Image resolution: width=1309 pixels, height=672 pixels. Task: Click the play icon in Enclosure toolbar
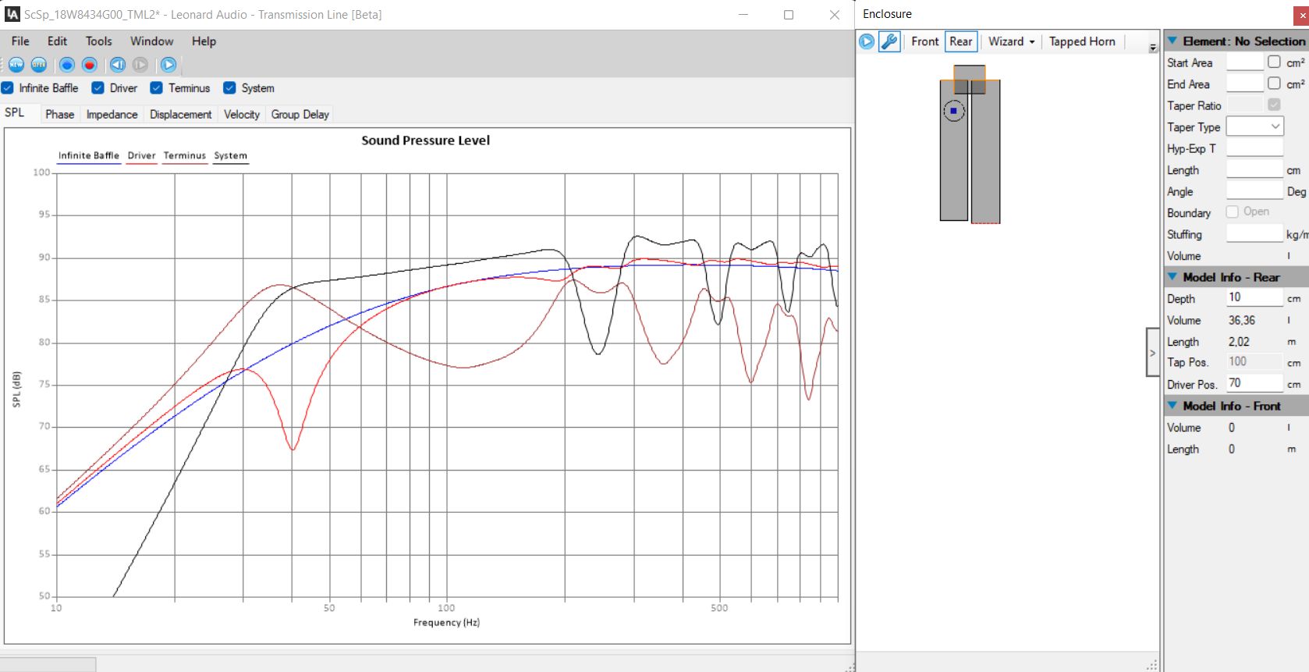tap(867, 42)
